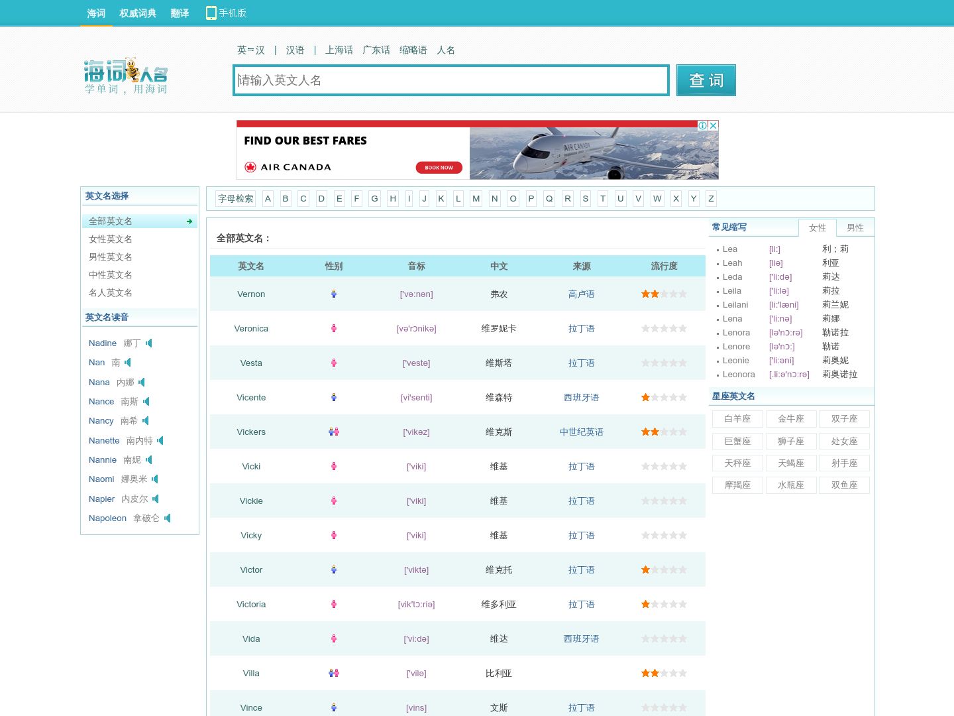This screenshot has width=954, height=716.
Task: Select 男性英文名 in the sidebar
Action: pos(111,257)
